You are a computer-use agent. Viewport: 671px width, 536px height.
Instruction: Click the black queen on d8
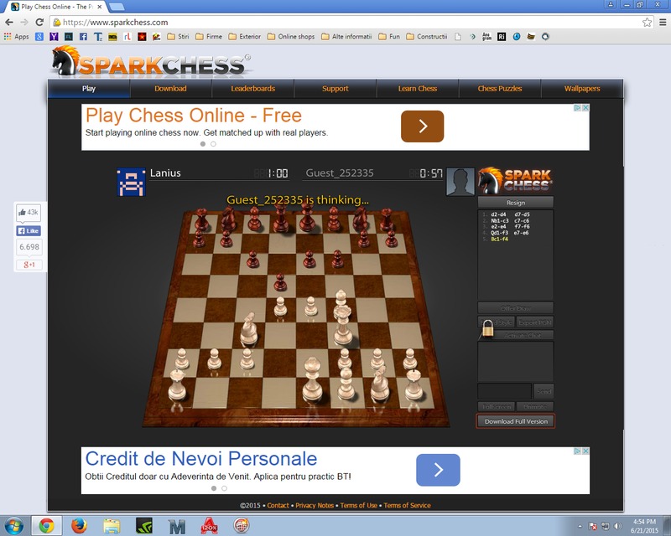pos(280,218)
